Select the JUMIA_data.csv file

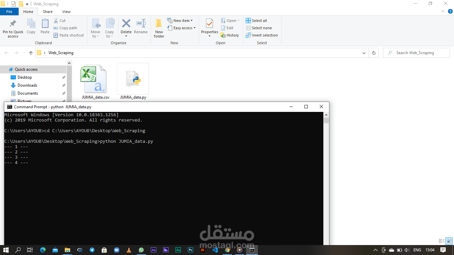pyautogui.click(x=95, y=82)
